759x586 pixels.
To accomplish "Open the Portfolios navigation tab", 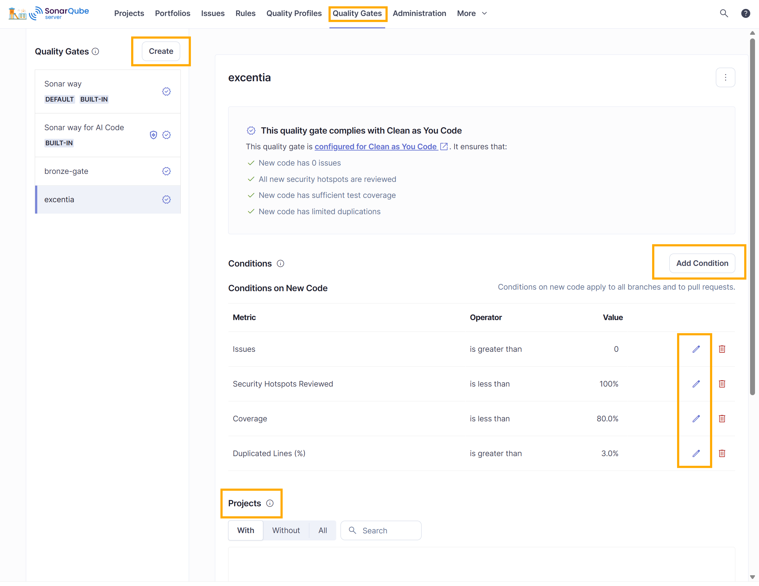I will tap(172, 13).
